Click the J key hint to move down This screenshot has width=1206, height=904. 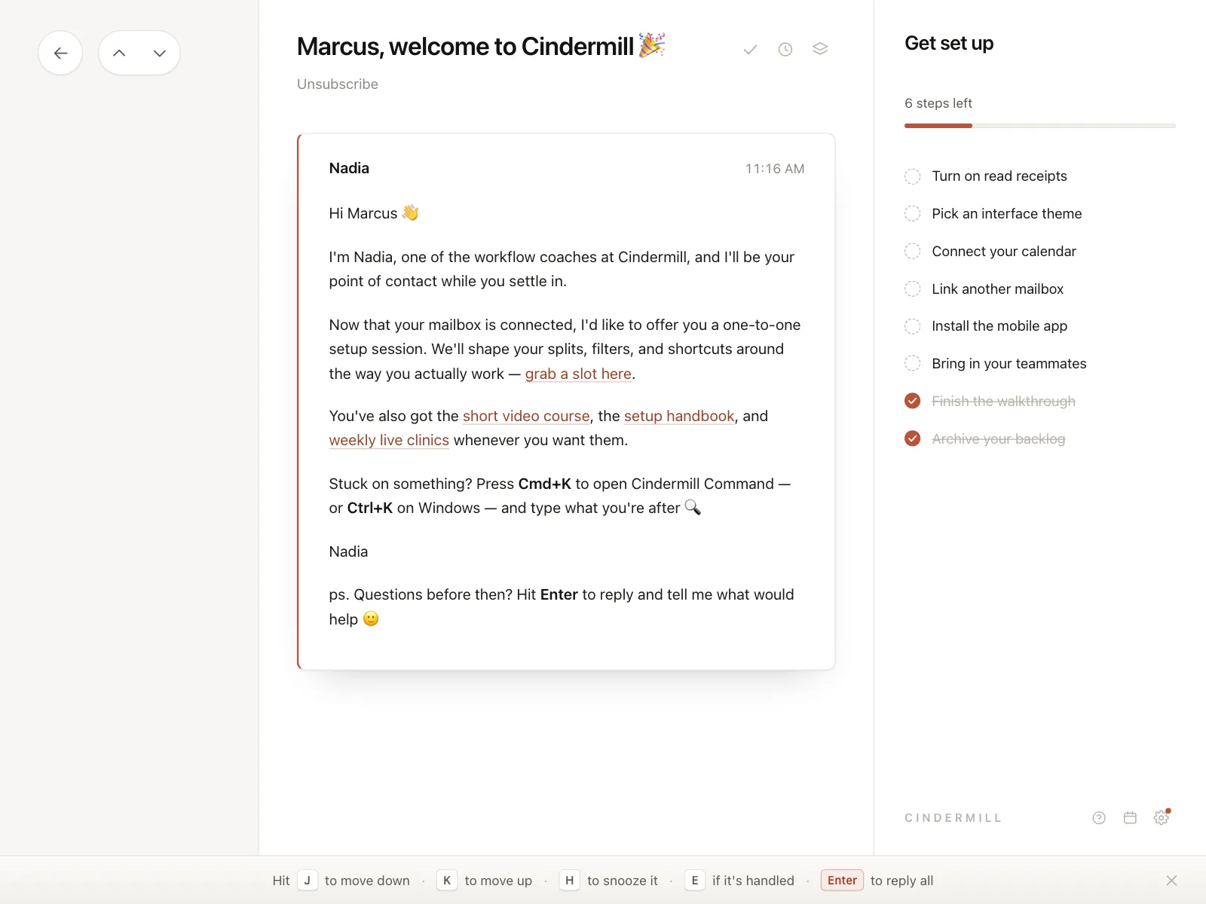(307, 881)
